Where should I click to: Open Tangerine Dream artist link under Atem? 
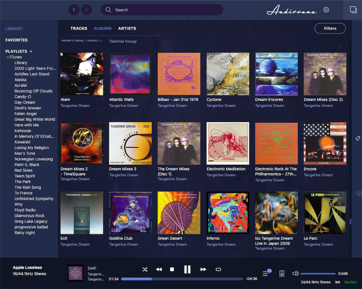(x=75, y=106)
